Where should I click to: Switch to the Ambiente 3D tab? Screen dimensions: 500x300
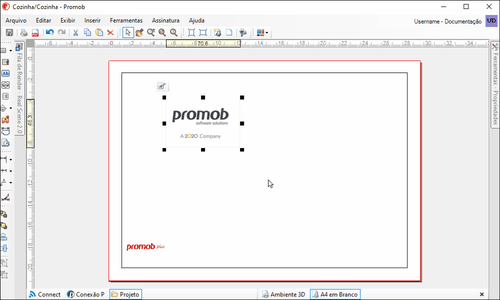pyautogui.click(x=283, y=294)
